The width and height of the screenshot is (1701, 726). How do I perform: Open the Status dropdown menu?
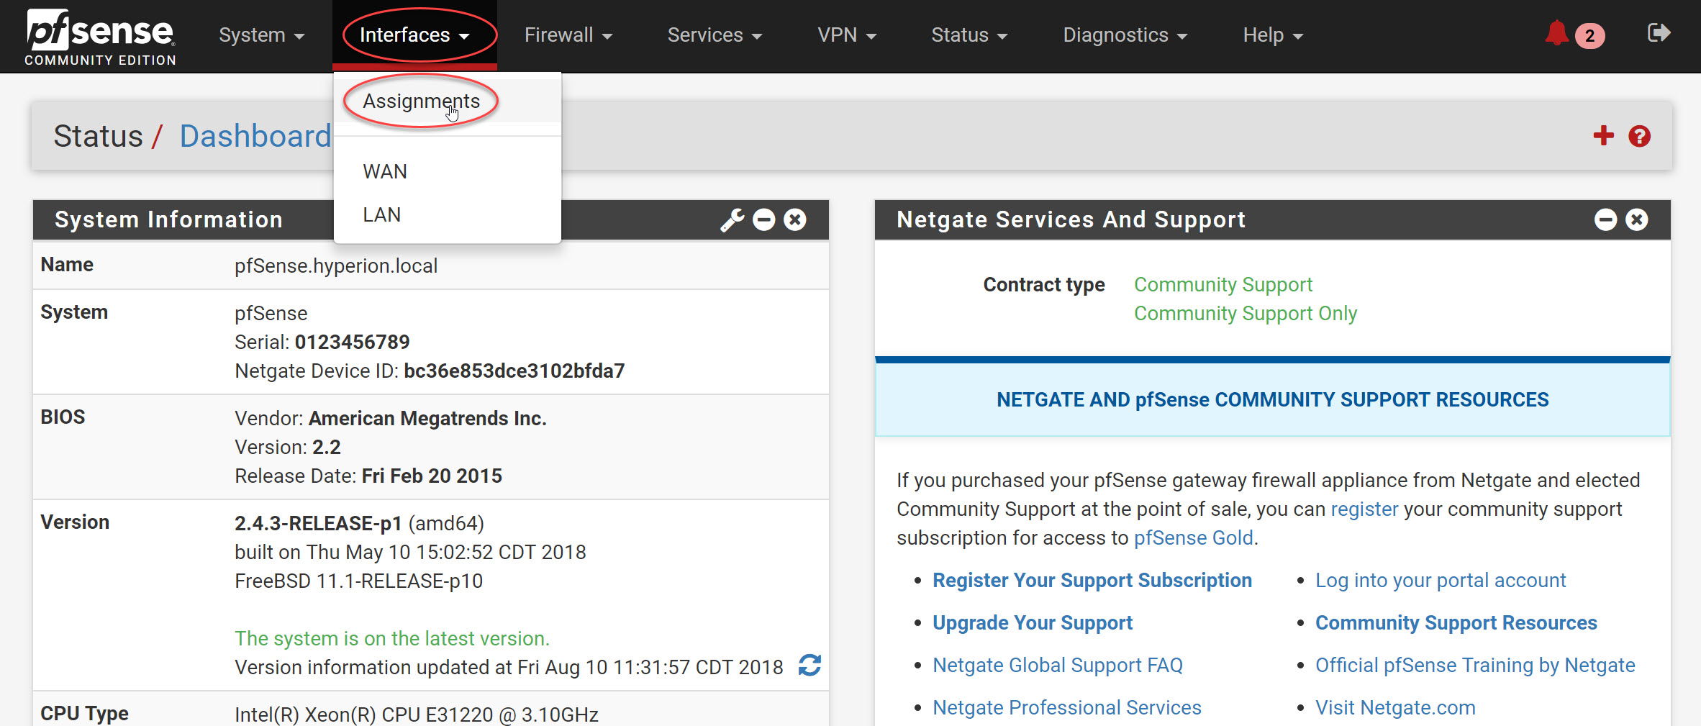[969, 35]
